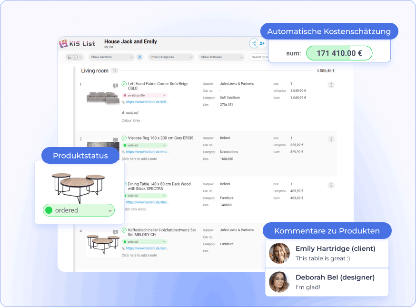Open comments icon on Kaffeetisch item
416x307 pixels.
tap(115, 232)
